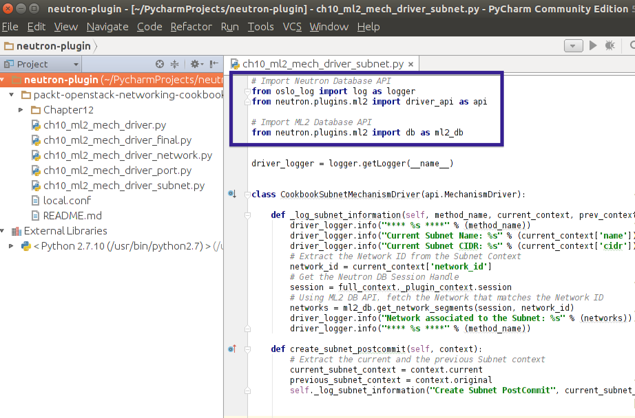Select ch10_ml2_mech_driver_subnet.py in project tree
This screenshot has width=635, height=418.
coord(124,185)
